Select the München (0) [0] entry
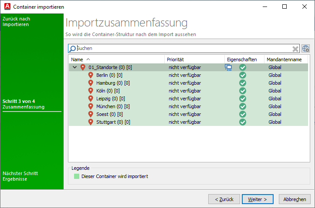Screen dimensions: 315x208 (x=113, y=106)
